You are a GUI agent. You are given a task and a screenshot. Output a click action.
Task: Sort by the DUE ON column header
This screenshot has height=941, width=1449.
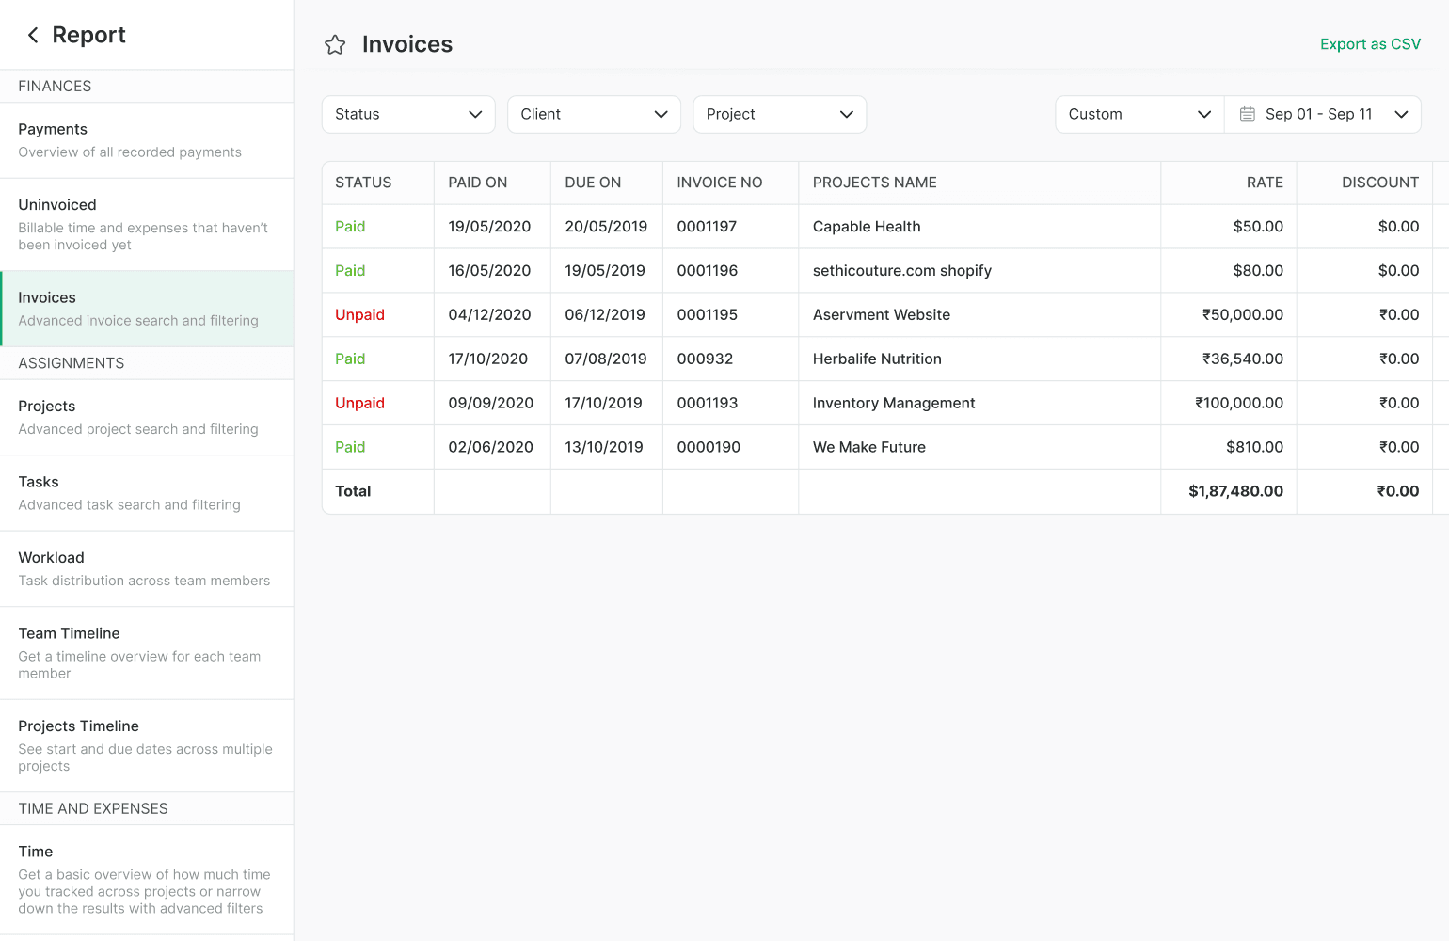[x=593, y=183]
